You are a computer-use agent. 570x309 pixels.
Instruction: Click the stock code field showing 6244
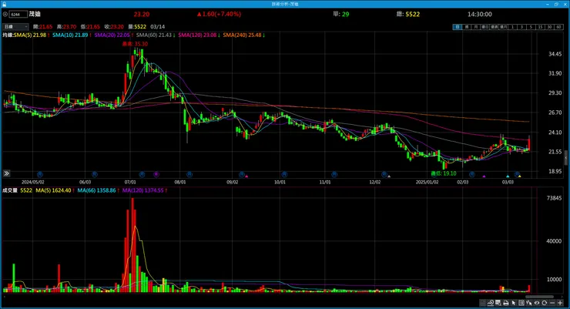point(18,14)
